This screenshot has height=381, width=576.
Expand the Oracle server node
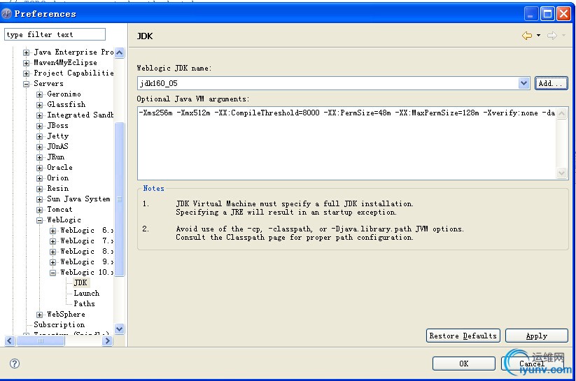pyautogui.click(x=39, y=168)
